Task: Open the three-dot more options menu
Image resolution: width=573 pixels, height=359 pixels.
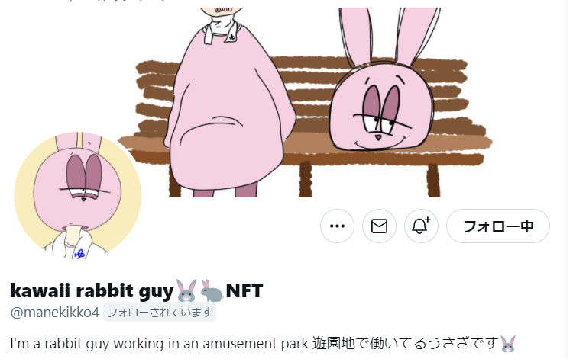Action: point(337,226)
